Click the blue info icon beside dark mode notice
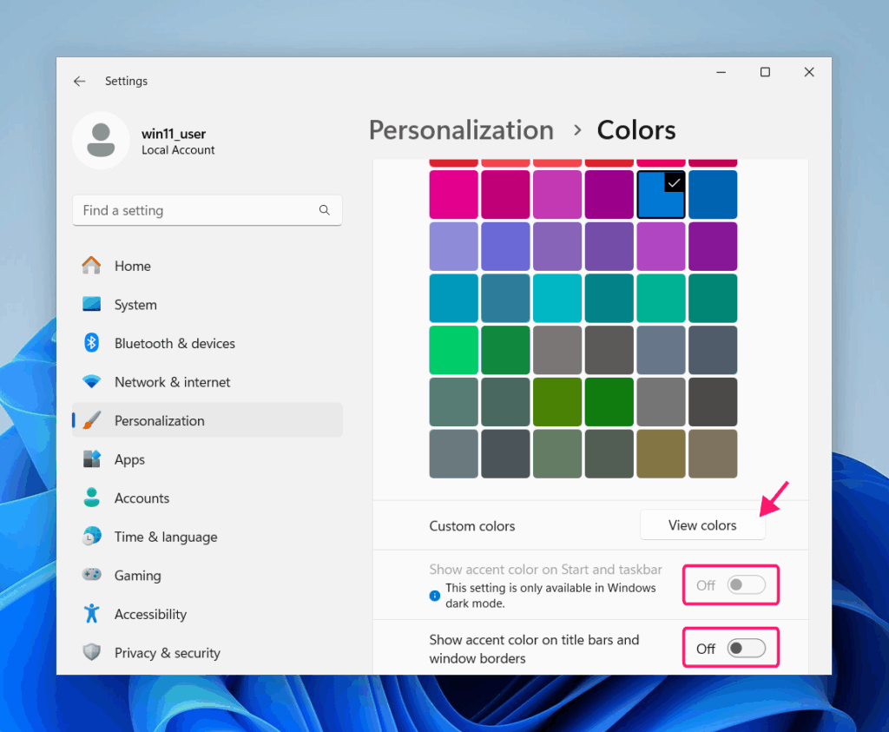 pos(435,596)
